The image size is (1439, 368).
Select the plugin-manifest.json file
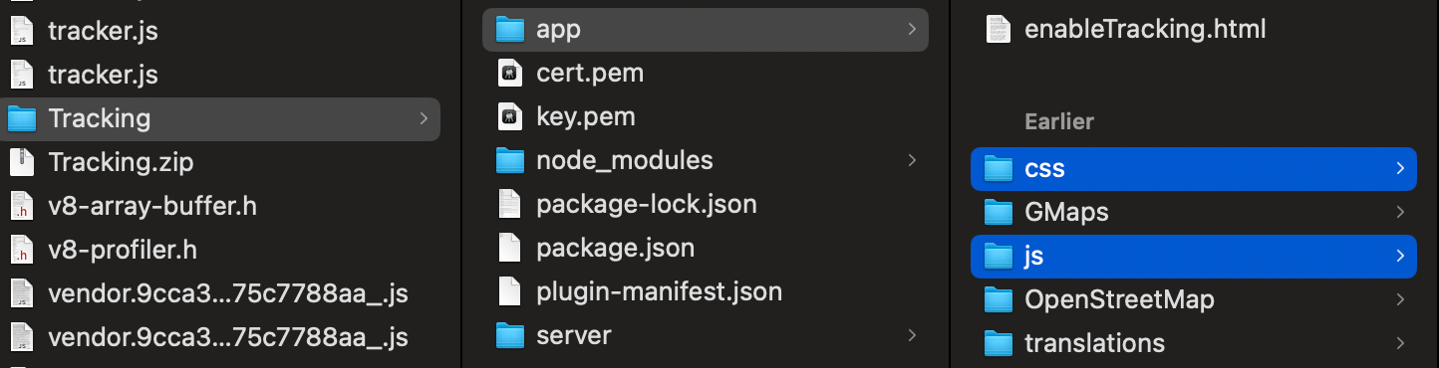(x=706, y=291)
